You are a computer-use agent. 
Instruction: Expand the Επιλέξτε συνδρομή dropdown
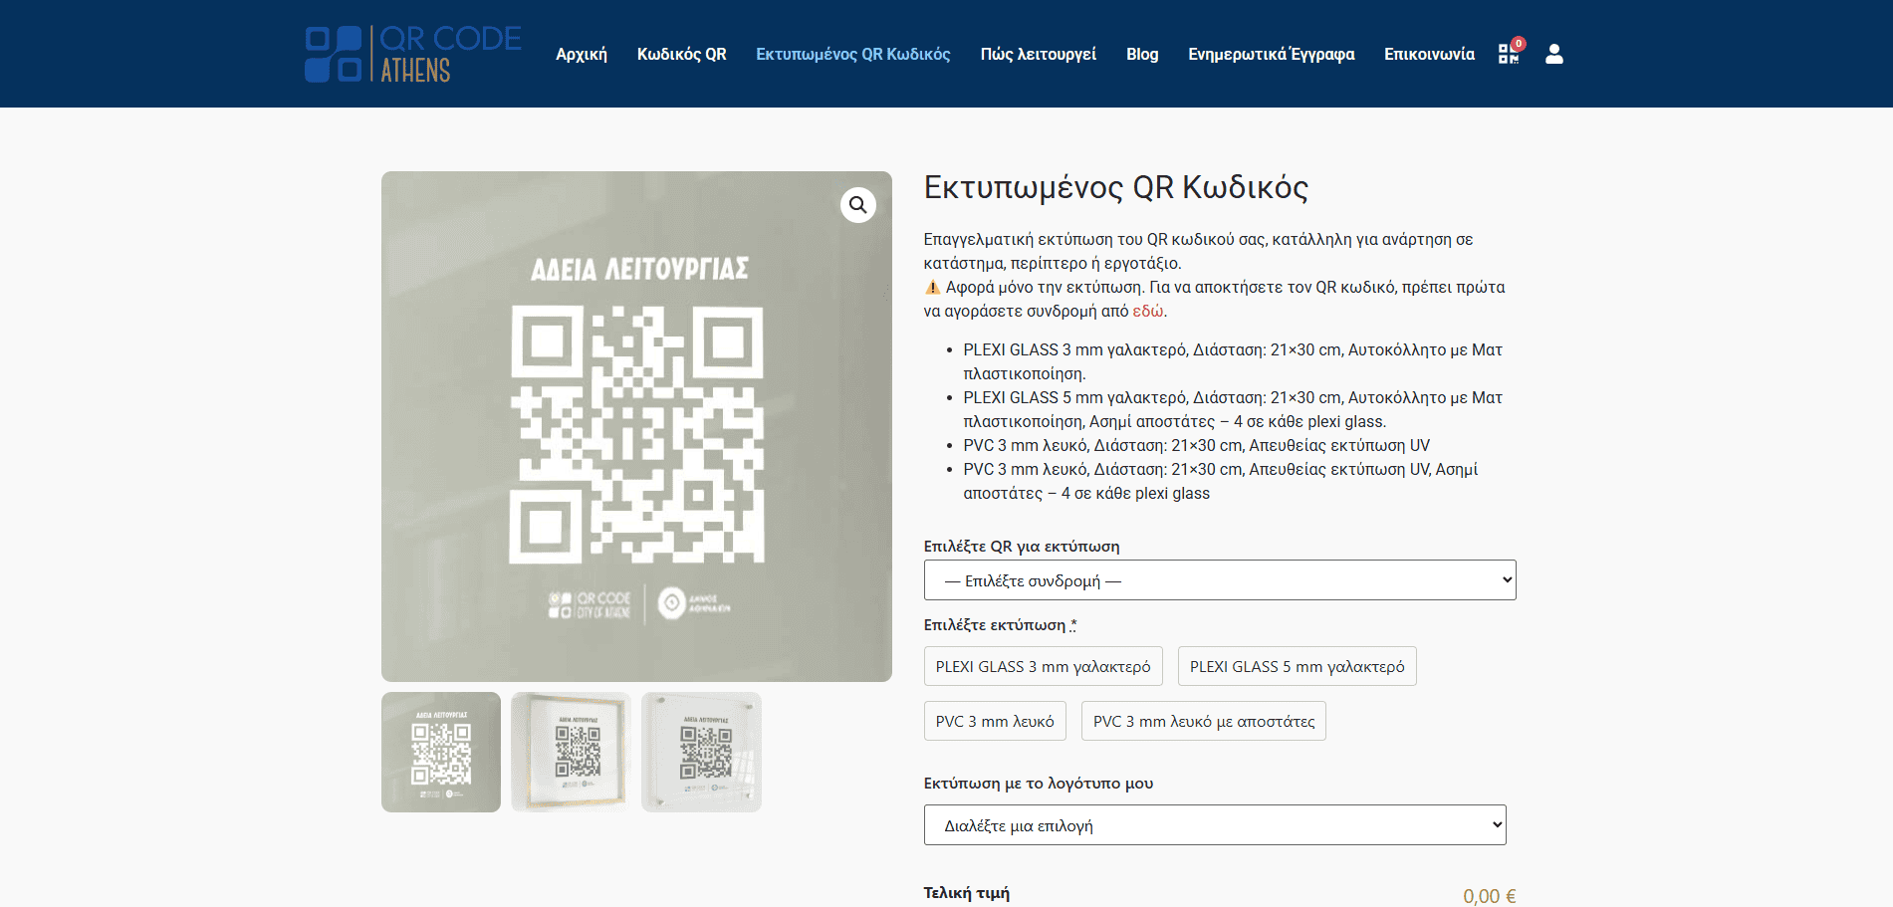[x=1219, y=580]
